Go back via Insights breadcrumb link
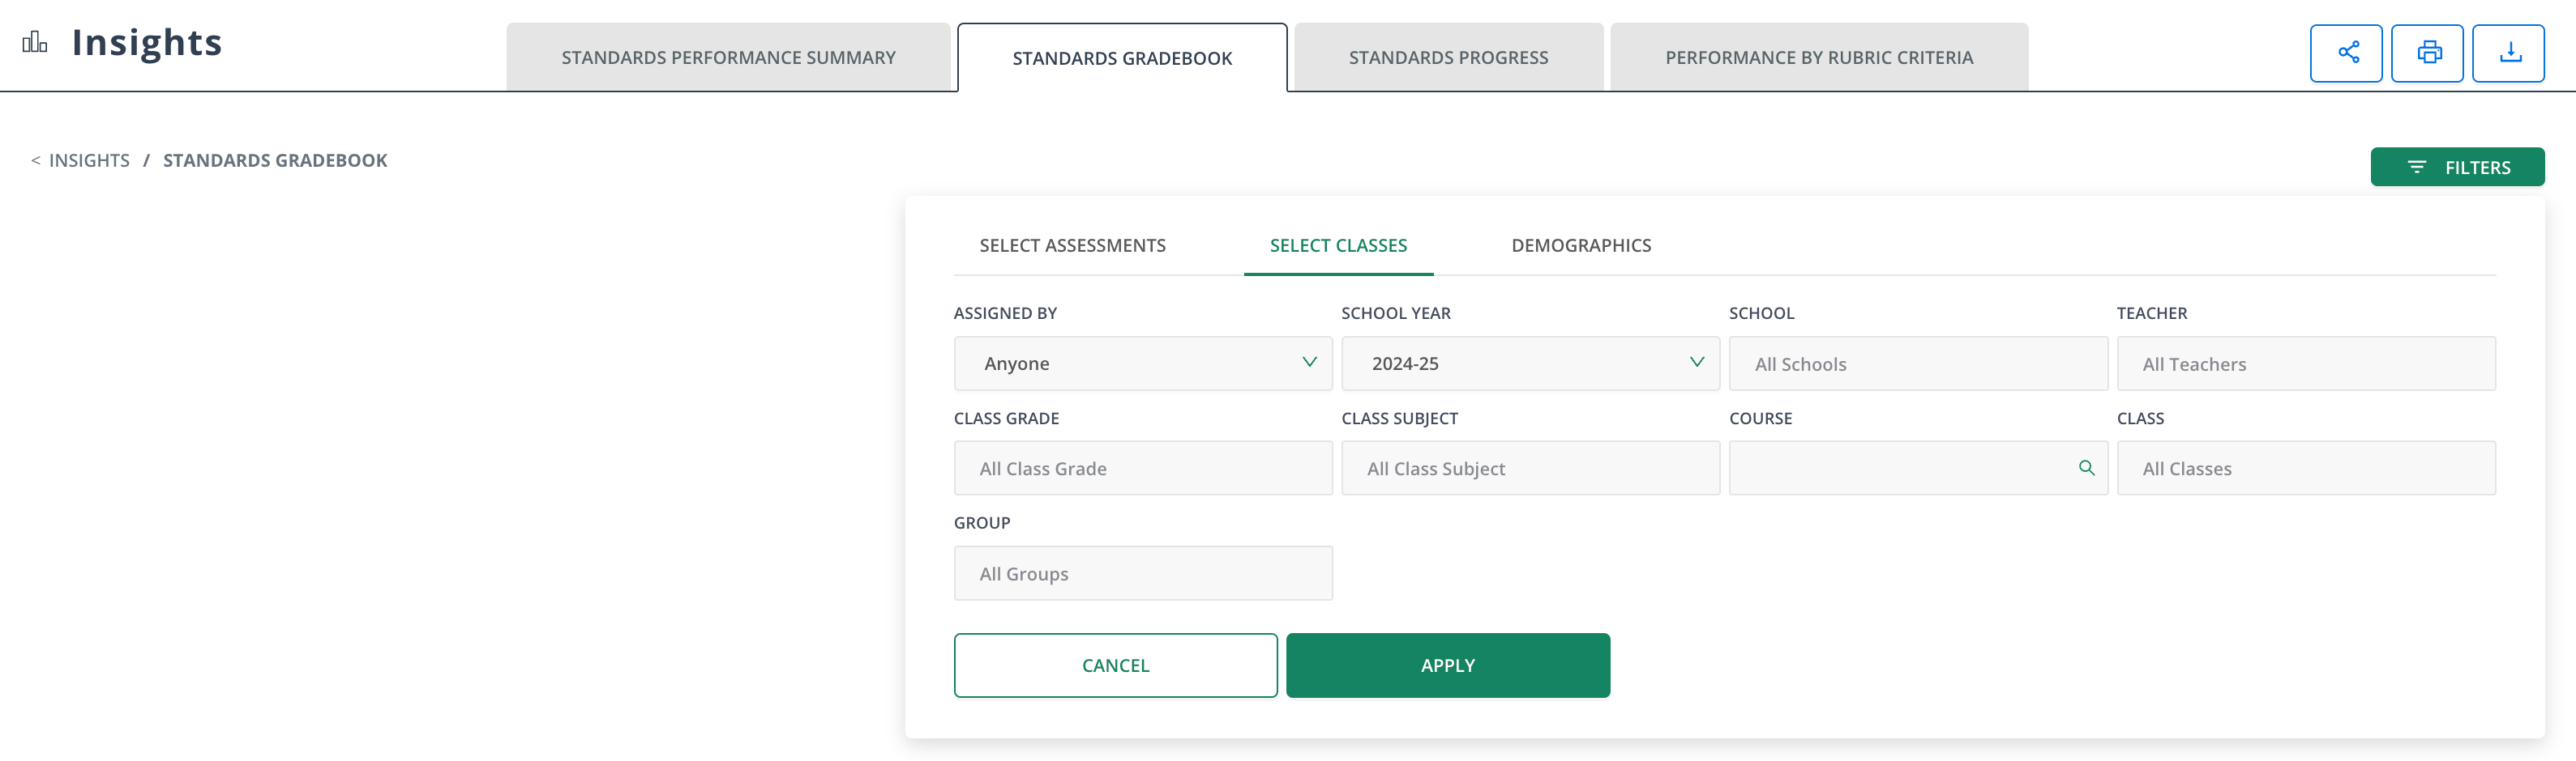The image size is (2576, 761). [89, 161]
